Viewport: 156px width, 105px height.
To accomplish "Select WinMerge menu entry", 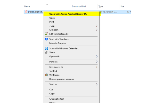I will [71, 75].
